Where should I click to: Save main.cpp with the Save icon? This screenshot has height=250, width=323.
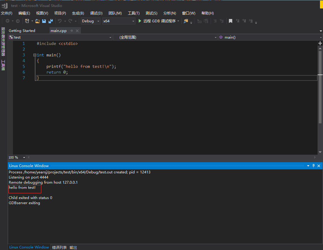pyautogui.click(x=44, y=21)
